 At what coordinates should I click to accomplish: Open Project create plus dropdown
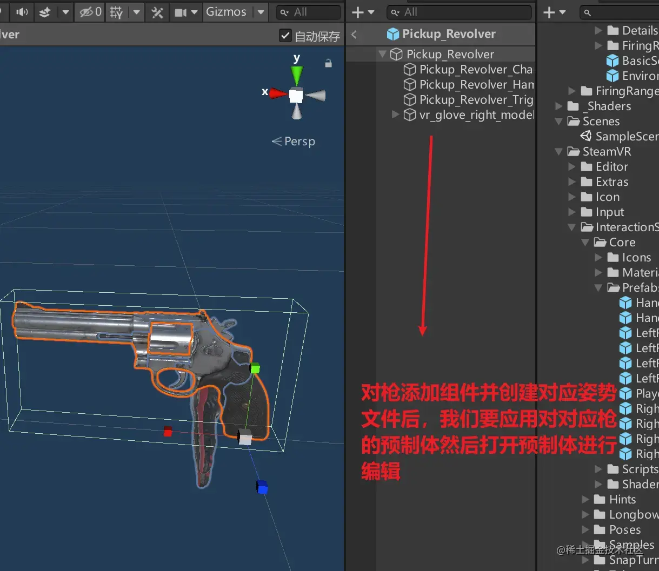pos(554,12)
